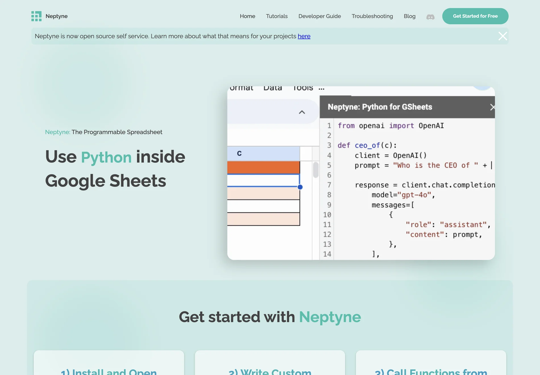This screenshot has height=375, width=540.
Task: Close the Neptyne Python for GSheets panel
Action: point(492,107)
